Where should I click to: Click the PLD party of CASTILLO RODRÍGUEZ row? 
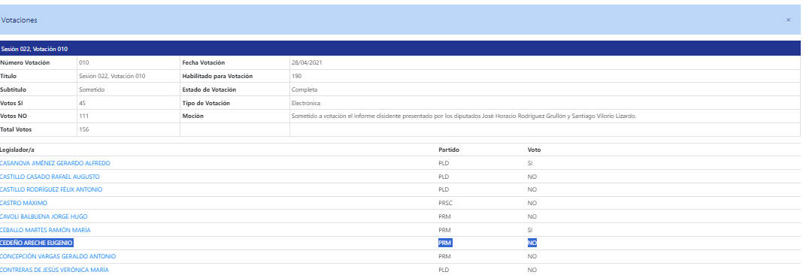(x=444, y=189)
